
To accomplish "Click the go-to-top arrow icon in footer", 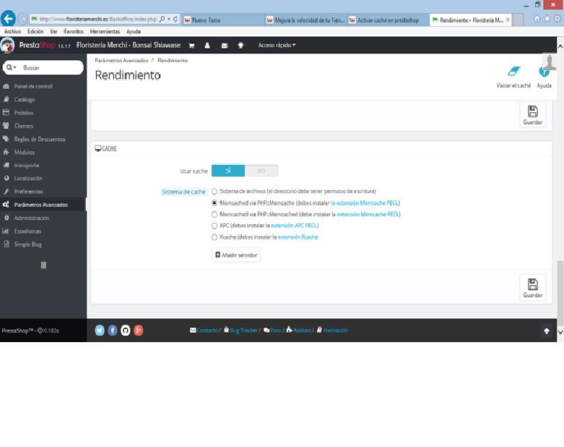I will click(x=547, y=331).
